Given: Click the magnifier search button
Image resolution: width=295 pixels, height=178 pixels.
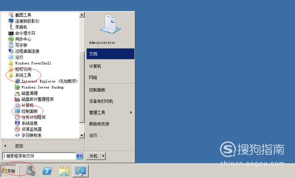Looking at the screenshot, I should click(x=80, y=156).
